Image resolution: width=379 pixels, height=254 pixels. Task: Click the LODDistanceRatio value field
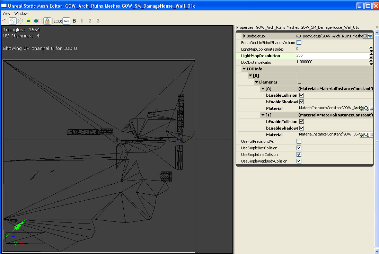[x=332, y=62]
